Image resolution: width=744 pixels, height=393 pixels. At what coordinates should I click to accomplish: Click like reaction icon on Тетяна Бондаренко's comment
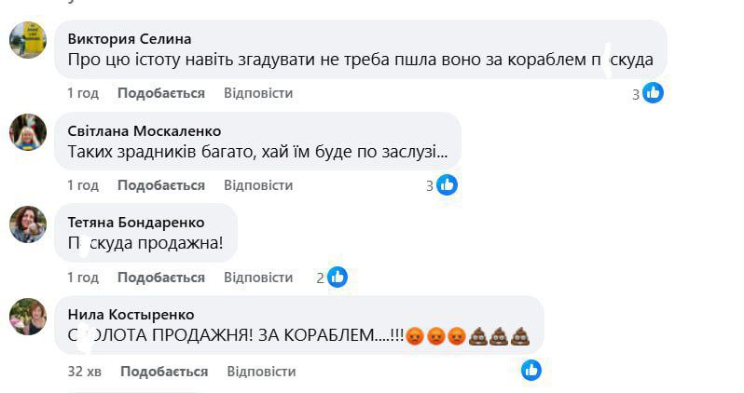click(x=338, y=277)
